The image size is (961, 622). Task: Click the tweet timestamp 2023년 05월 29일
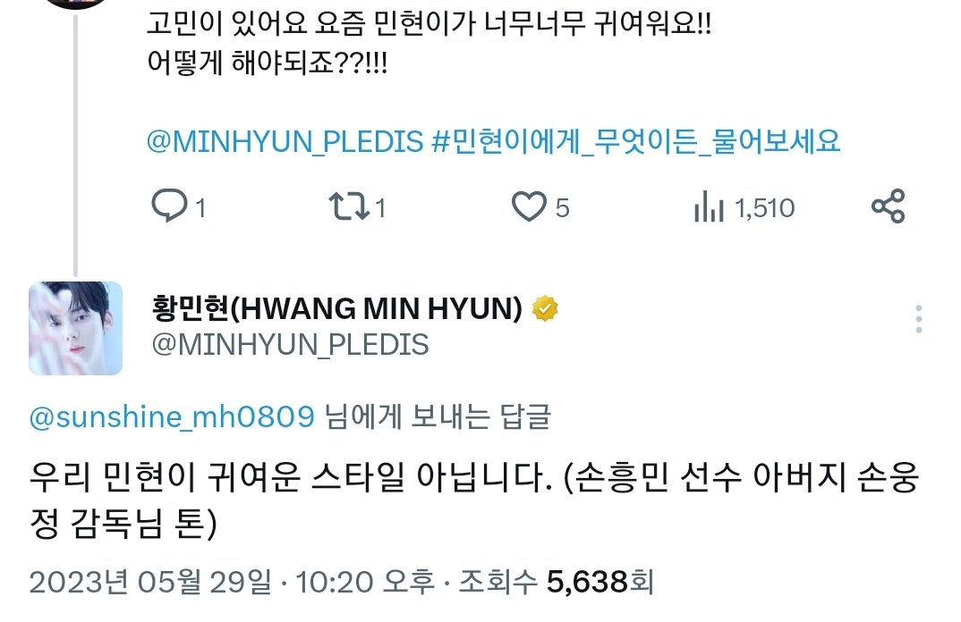pyautogui.click(x=149, y=582)
